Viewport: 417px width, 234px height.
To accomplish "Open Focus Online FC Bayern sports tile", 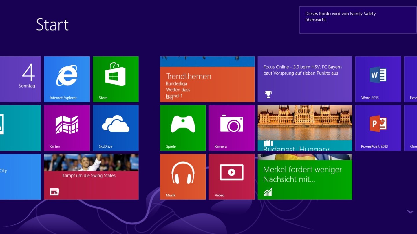I will pyautogui.click(x=305, y=79).
